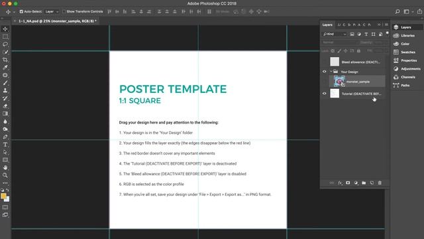The width and height of the screenshot is (424, 239).
Task: Enable Show Transform Controls checkbox
Action: point(64,12)
